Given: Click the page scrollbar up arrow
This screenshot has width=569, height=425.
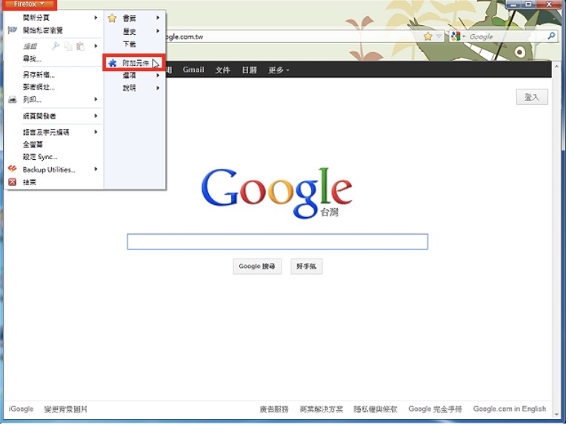Looking at the screenshot, I should click(x=556, y=66).
